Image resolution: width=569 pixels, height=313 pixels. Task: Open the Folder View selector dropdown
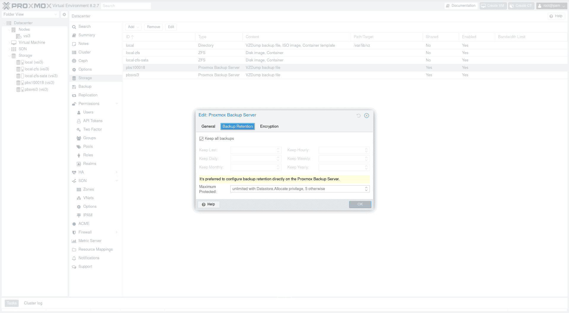[x=30, y=14]
